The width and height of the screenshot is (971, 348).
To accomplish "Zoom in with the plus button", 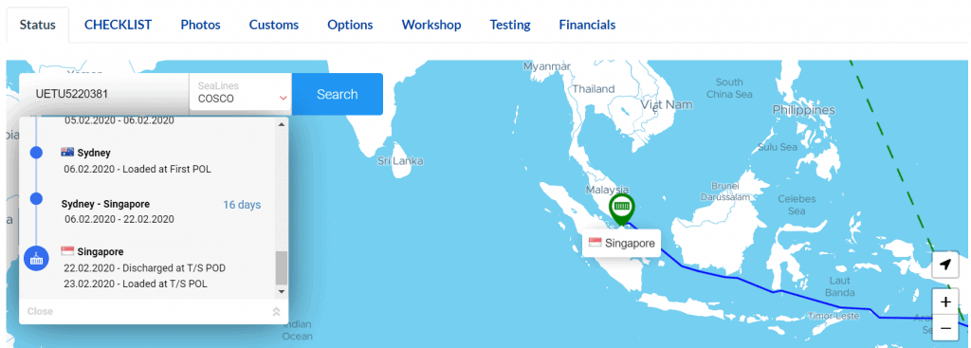I will [x=945, y=302].
